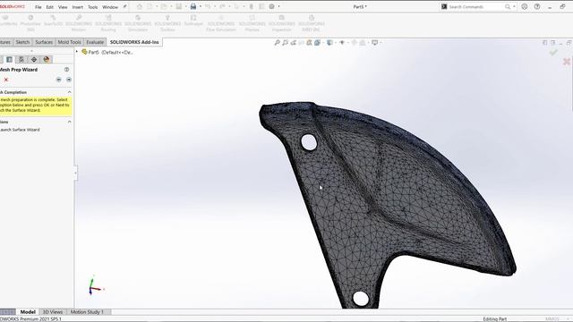Switch to the Evaluate tab
This screenshot has height=322, width=573.
[x=95, y=42]
